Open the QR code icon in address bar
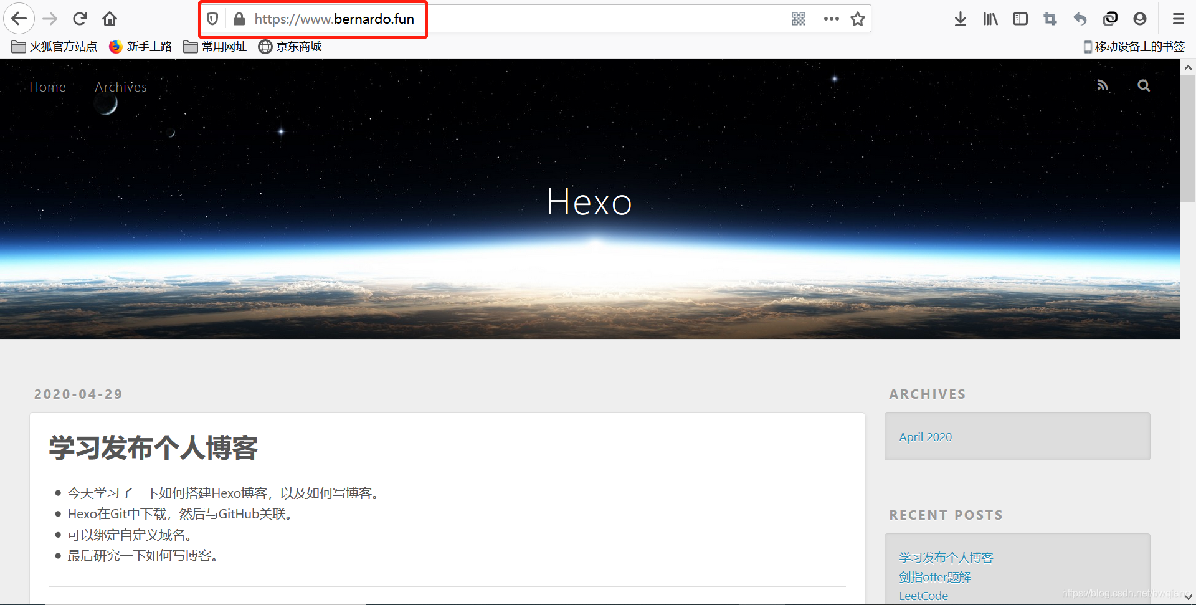 point(799,19)
